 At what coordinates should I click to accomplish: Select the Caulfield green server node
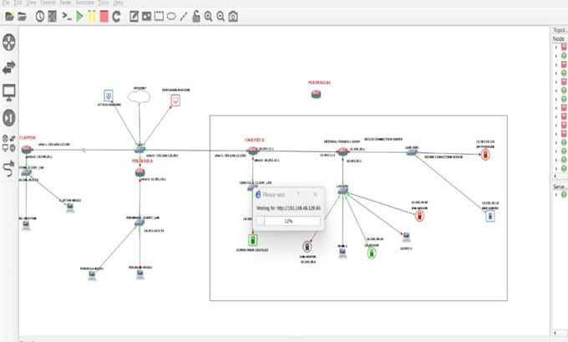click(x=253, y=240)
